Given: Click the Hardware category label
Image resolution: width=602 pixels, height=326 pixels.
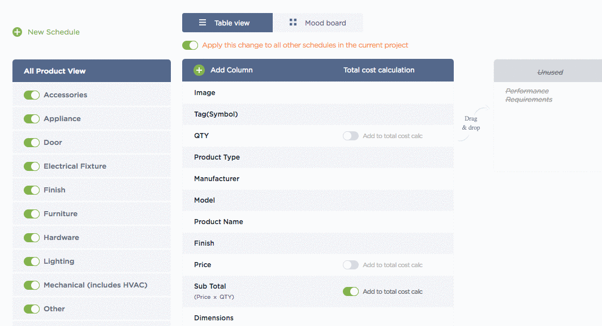Looking at the screenshot, I should coord(62,238).
